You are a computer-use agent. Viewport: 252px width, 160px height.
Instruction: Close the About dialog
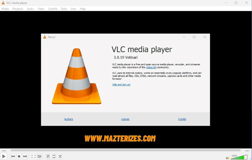point(204,37)
